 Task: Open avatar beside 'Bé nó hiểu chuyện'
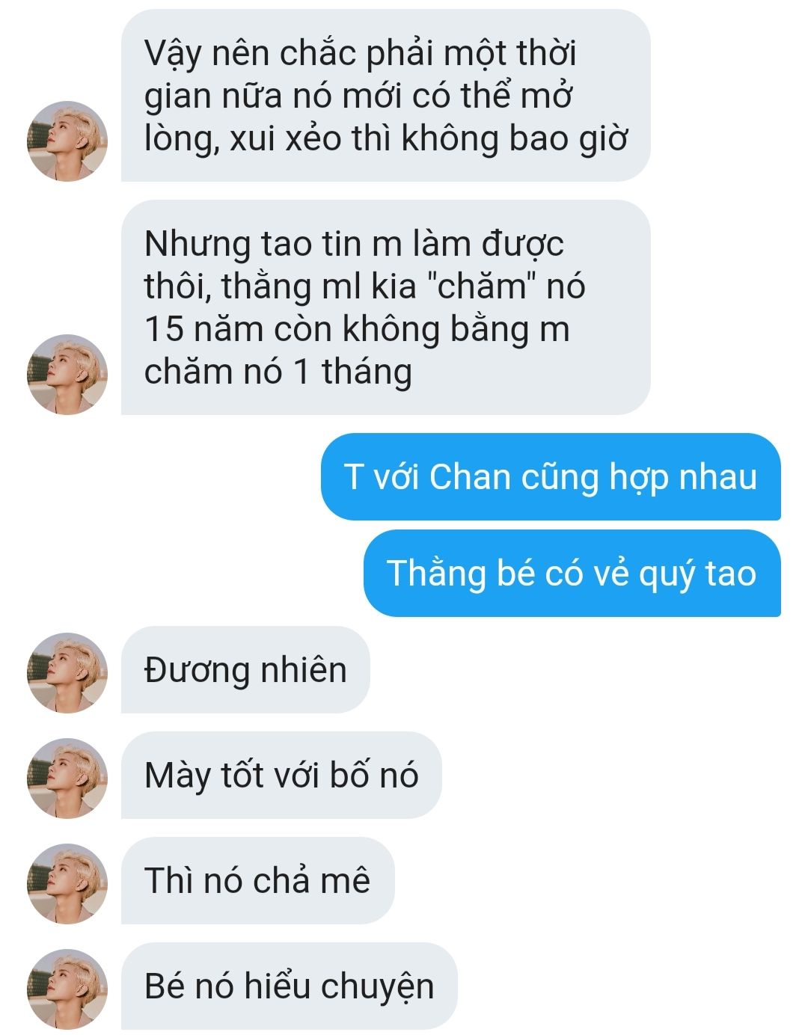click(x=67, y=989)
